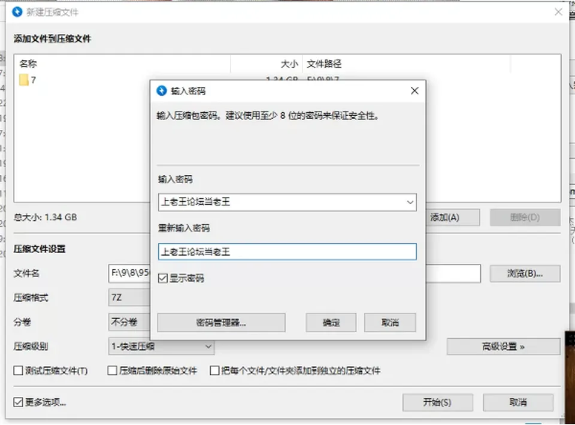Open file browser with 浏览(B)... button
The width and height of the screenshot is (575, 425).
click(x=525, y=274)
